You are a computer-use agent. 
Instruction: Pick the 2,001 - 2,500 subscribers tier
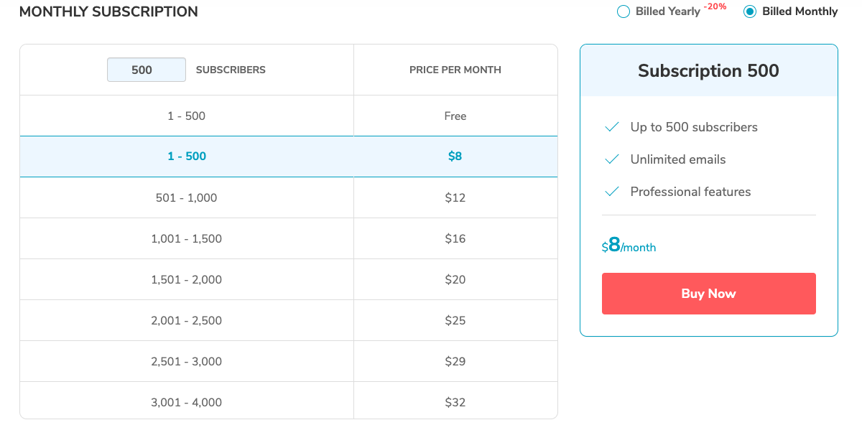point(187,320)
